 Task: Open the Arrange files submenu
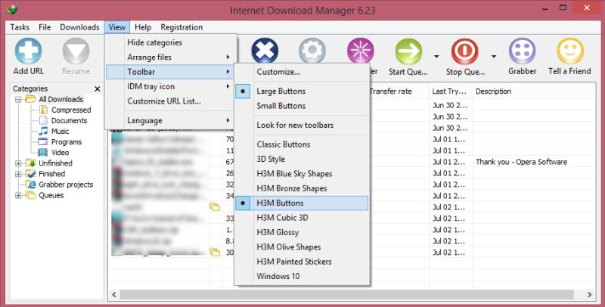(x=170, y=57)
